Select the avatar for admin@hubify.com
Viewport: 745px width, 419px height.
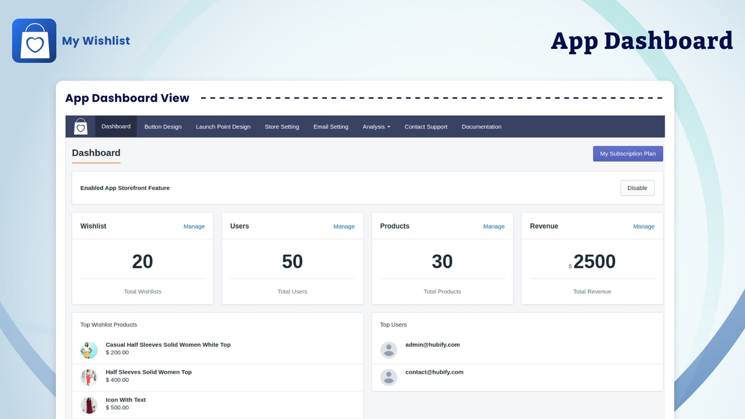tap(388, 349)
